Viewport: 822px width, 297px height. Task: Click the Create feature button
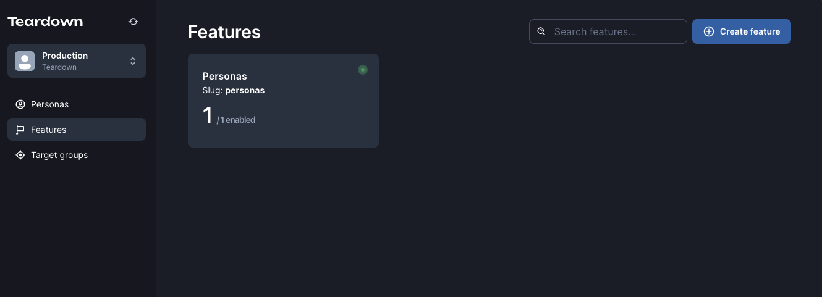(x=742, y=31)
